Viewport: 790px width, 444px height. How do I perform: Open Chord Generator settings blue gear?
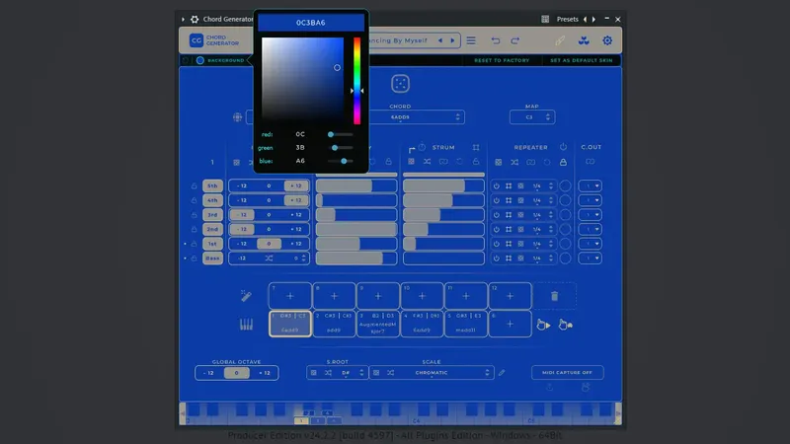click(x=607, y=40)
